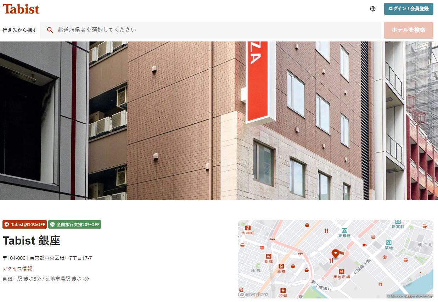Click the 内幸町 station icon on map

tap(248, 228)
